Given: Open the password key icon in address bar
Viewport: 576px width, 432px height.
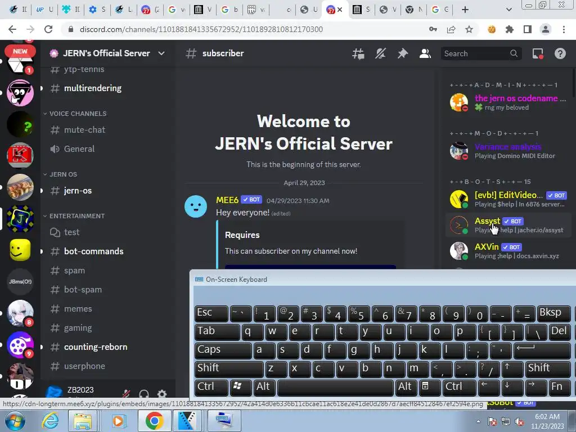Looking at the screenshot, I should click(433, 29).
